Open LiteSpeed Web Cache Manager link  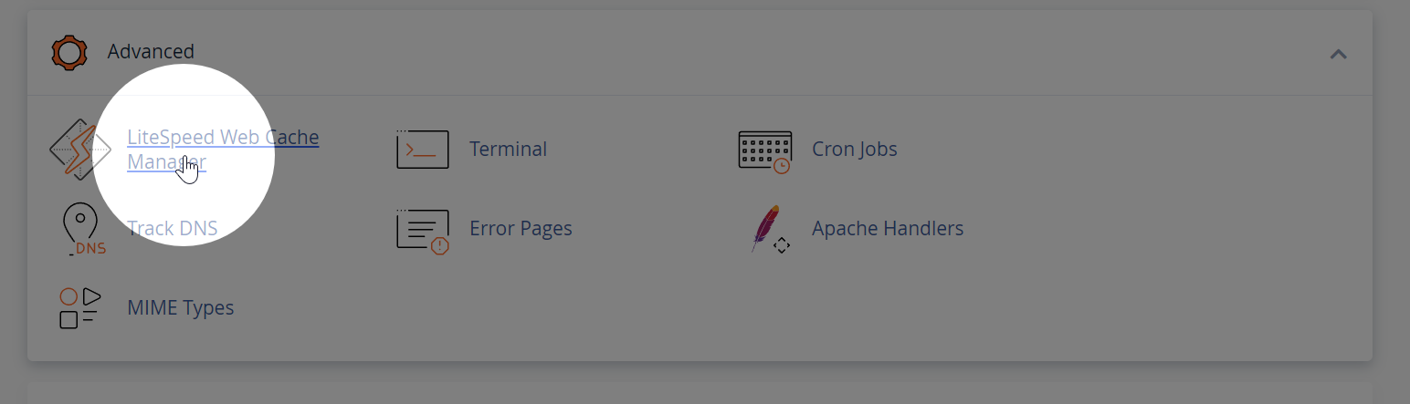223,150
